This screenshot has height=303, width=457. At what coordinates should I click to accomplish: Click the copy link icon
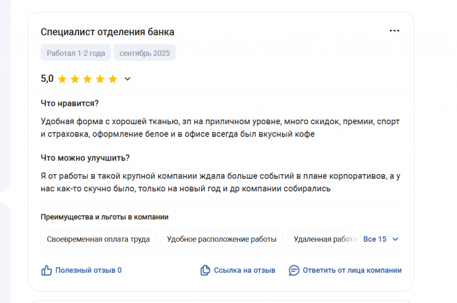click(205, 270)
